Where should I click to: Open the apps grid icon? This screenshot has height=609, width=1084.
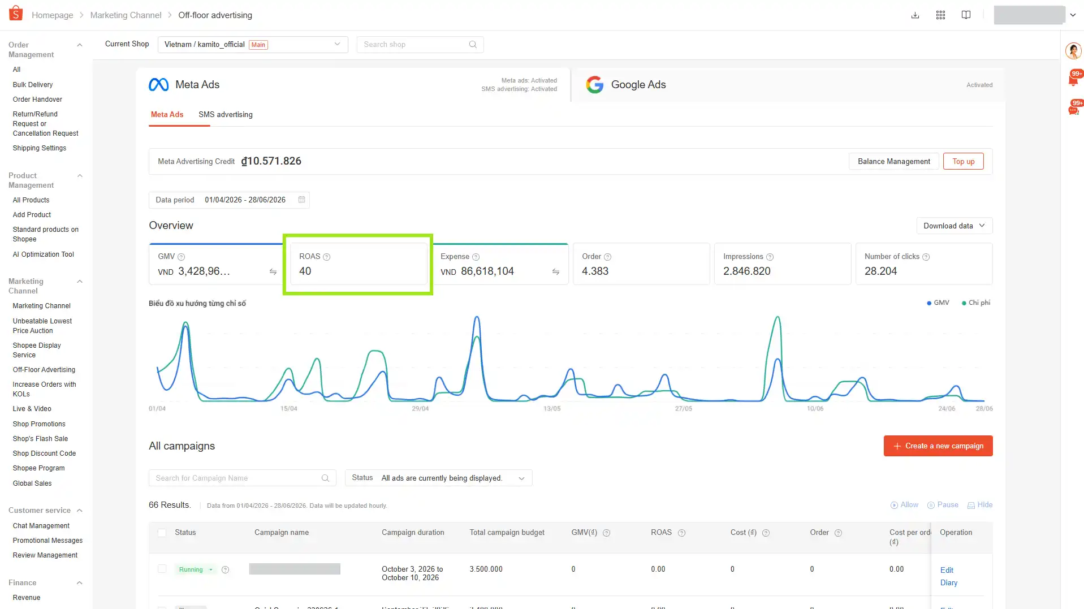[940, 15]
